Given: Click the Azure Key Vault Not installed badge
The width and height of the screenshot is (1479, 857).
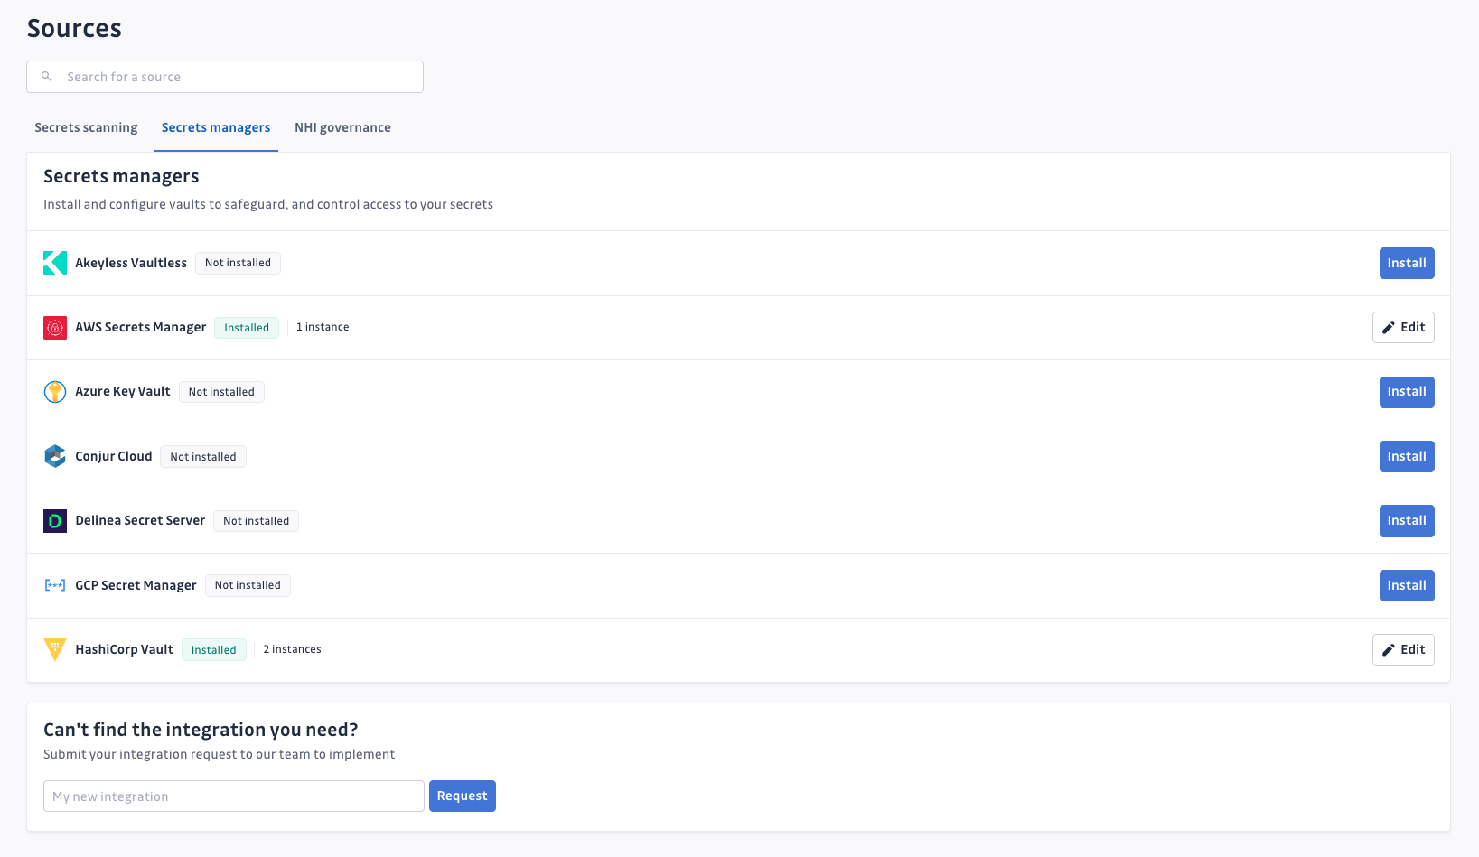Looking at the screenshot, I should click(221, 392).
